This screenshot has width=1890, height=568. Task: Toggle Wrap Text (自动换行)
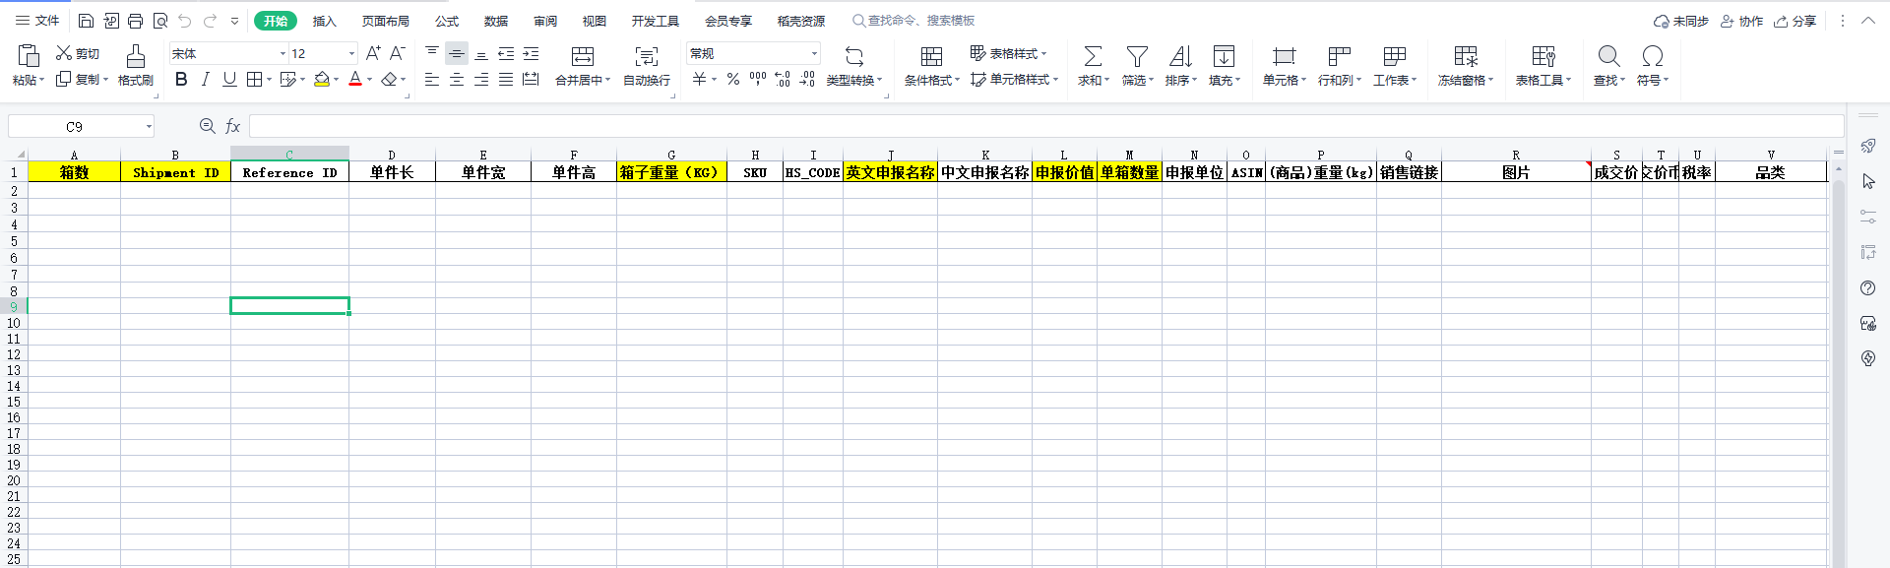tap(647, 65)
